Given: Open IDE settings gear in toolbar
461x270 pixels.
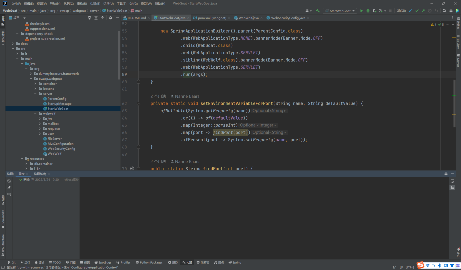Looking at the screenshot, I should pyautogui.click(x=451, y=11).
